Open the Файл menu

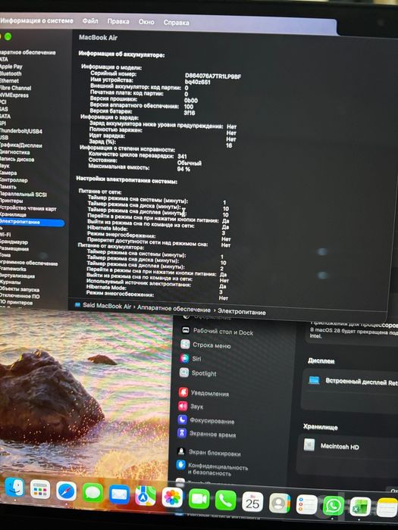click(x=90, y=21)
